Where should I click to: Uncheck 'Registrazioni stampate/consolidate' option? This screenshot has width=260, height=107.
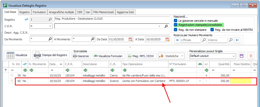(176, 25)
